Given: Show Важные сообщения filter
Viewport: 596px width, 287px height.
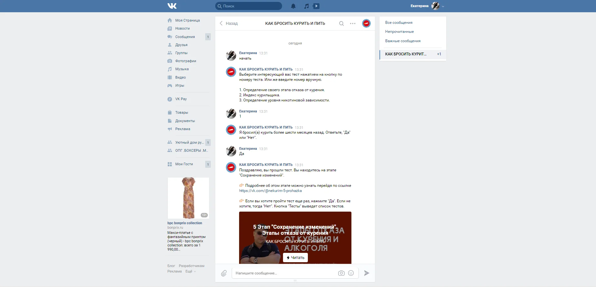Looking at the screenshot, I should point(403,41).
